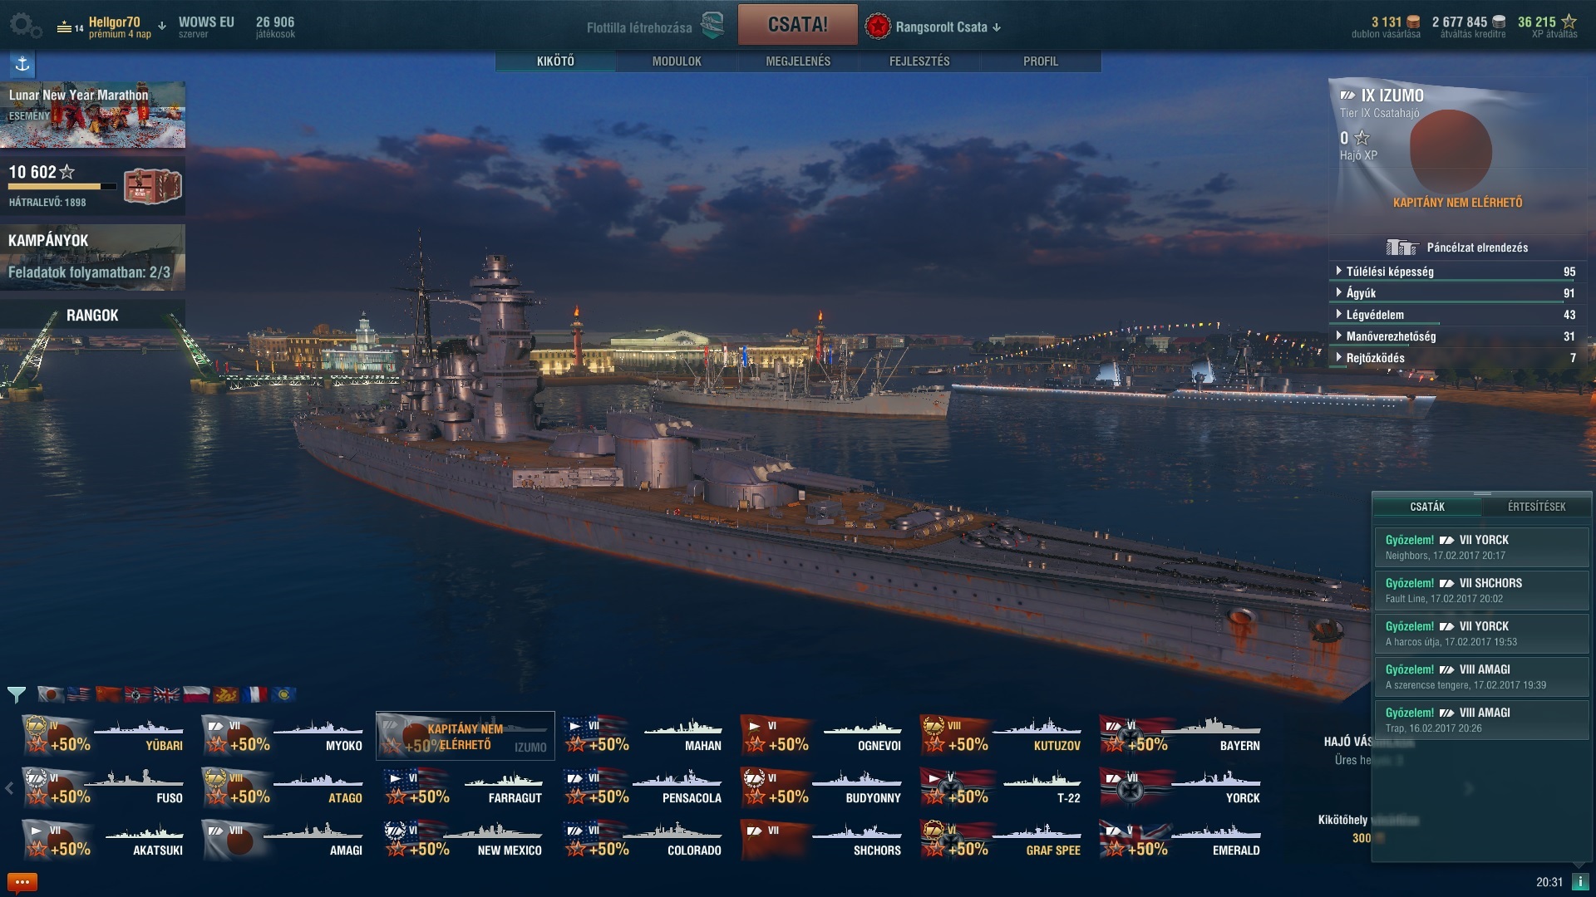Start battle with the CSATA! button

click(797, 25)
